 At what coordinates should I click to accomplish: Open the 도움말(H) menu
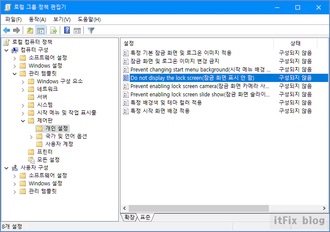pyautogui.click(x=89, y=19)
